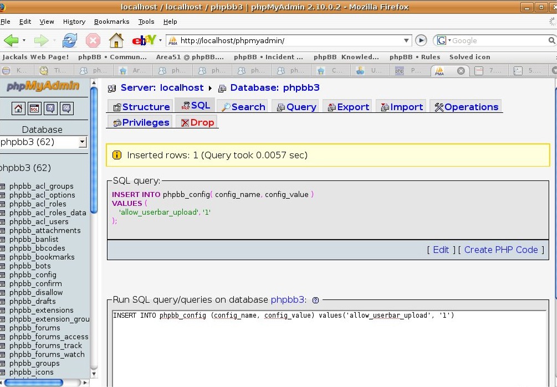Click the Create PHP Code link
This screenshot has width=557, height=387.
pos(501,250)
